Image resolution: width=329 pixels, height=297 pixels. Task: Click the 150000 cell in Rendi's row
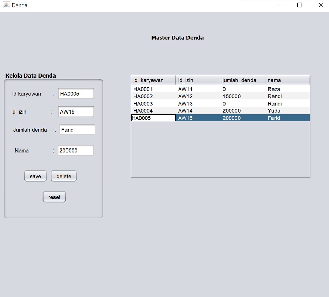coord(242,96)
